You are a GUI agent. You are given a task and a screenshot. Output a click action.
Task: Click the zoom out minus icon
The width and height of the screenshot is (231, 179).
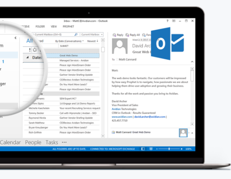(x=157, y=149)
